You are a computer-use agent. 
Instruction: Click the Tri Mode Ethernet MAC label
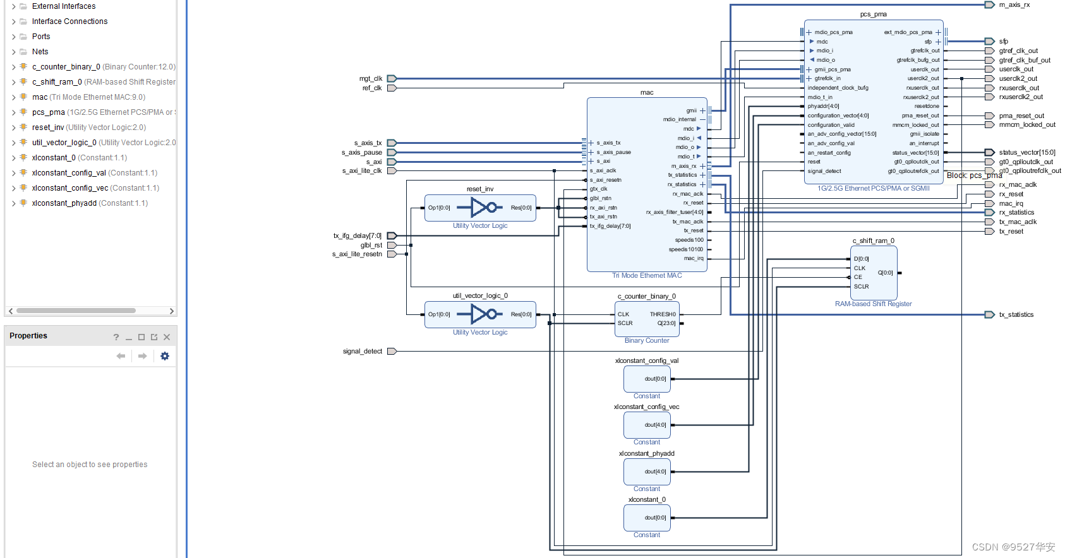pos(647,275)
